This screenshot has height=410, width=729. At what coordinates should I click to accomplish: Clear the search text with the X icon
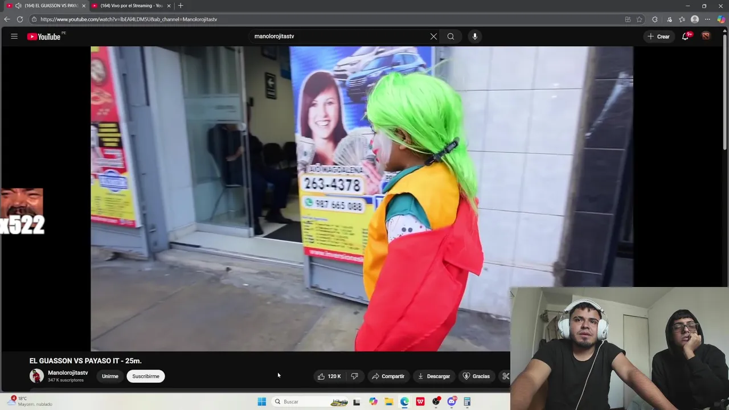tap(433, 36)
